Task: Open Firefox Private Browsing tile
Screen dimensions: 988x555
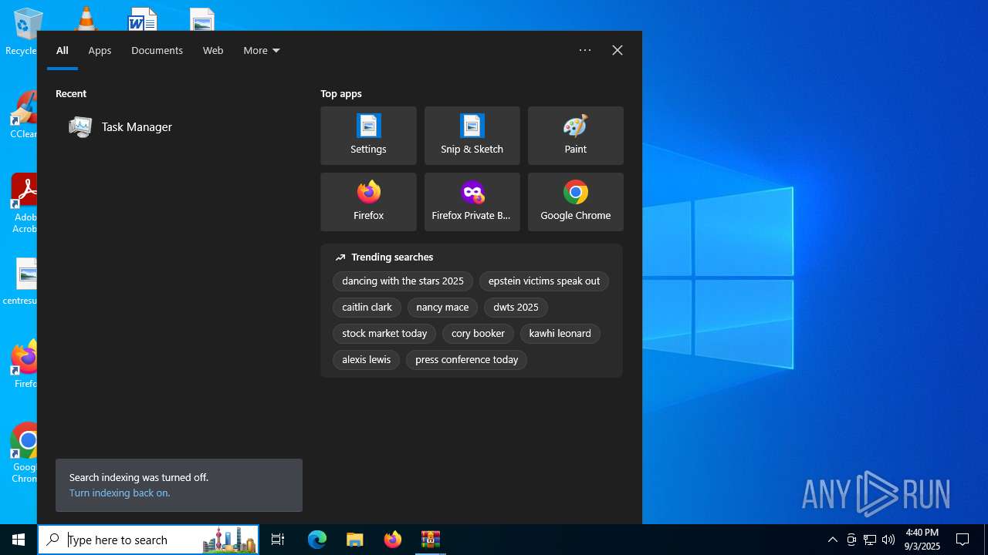Action: coord(472,202)
